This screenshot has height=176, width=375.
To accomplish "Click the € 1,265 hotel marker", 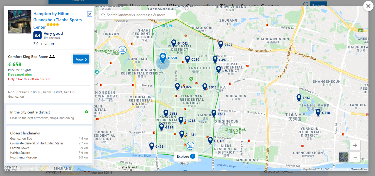I will click(x=181, y=120).
